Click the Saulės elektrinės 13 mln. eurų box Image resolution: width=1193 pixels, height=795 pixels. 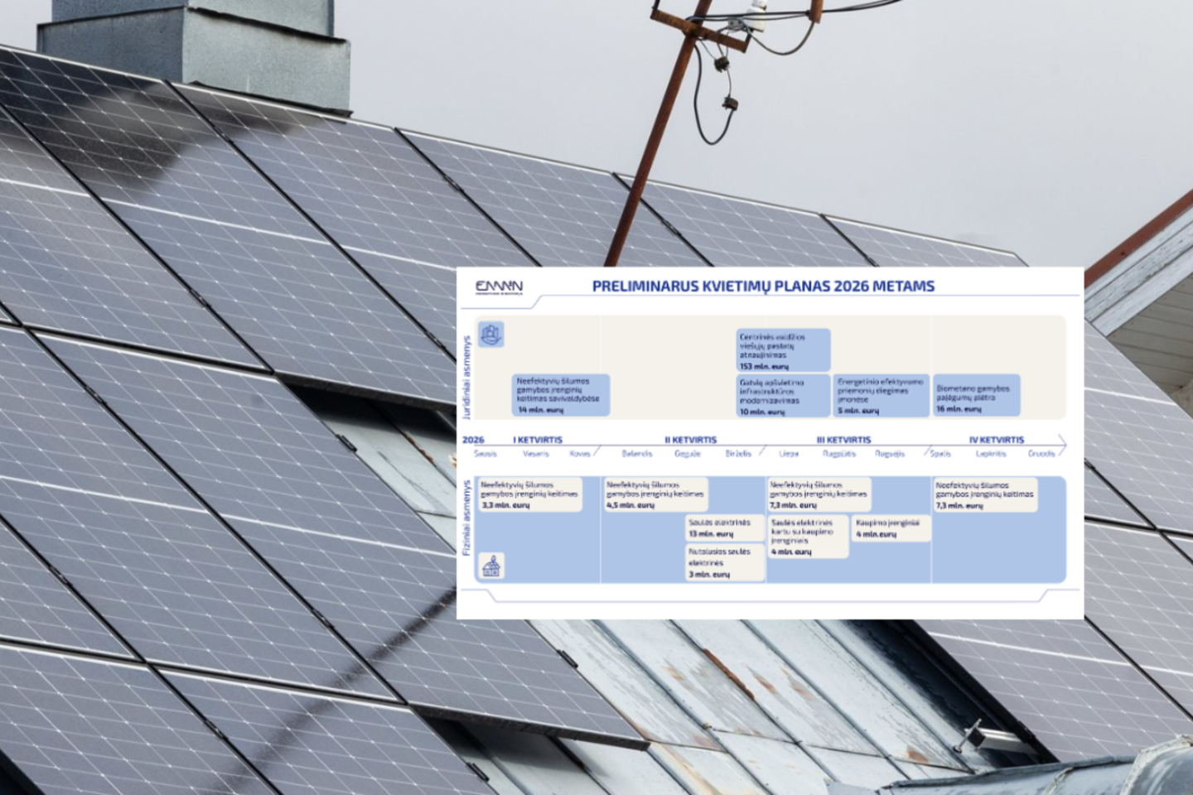[x=724, y=528]
